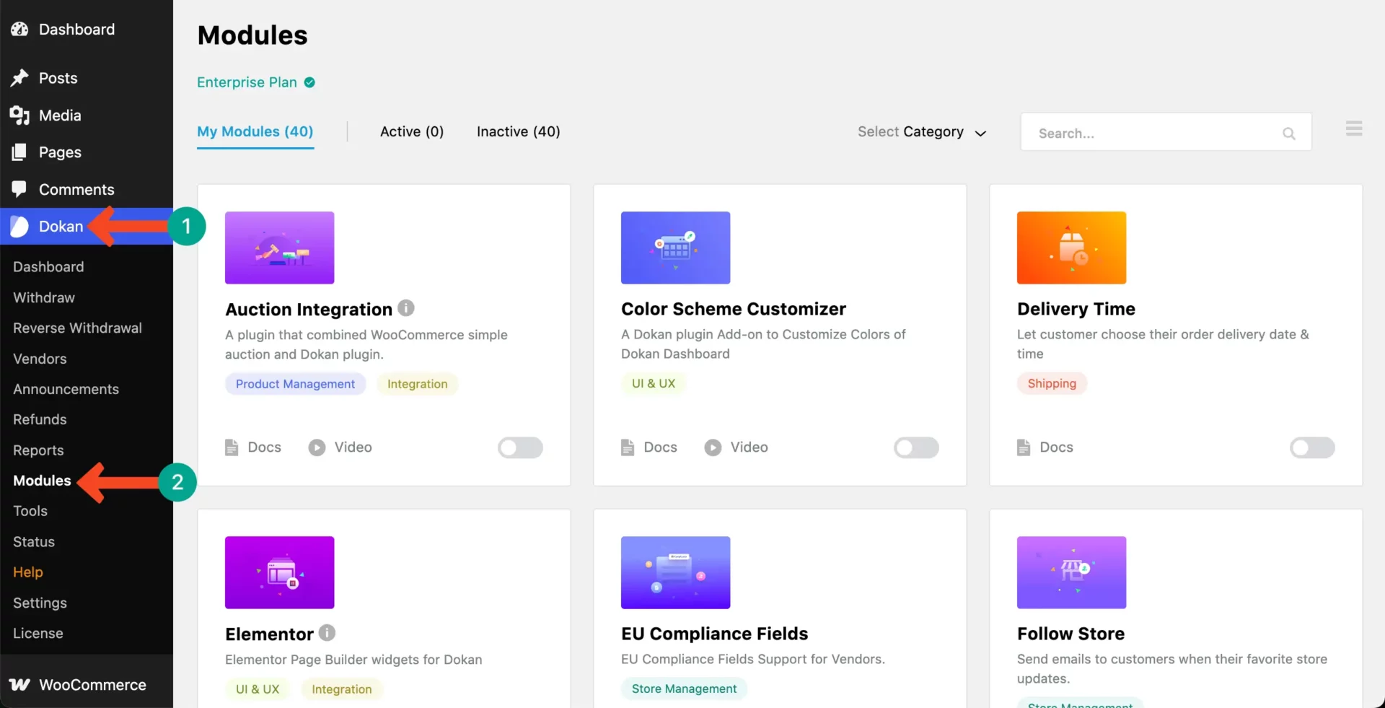Open Dokan Dashboard submenu item

point(48,266)
